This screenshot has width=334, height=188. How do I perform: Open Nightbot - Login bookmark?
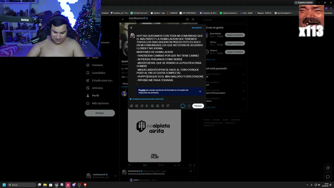click(158, 13)
